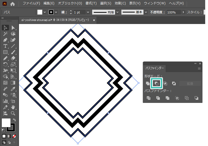The image size is (208, 146).
Task: Click the Divide pathfinder icon
Action: click(148, 98)
